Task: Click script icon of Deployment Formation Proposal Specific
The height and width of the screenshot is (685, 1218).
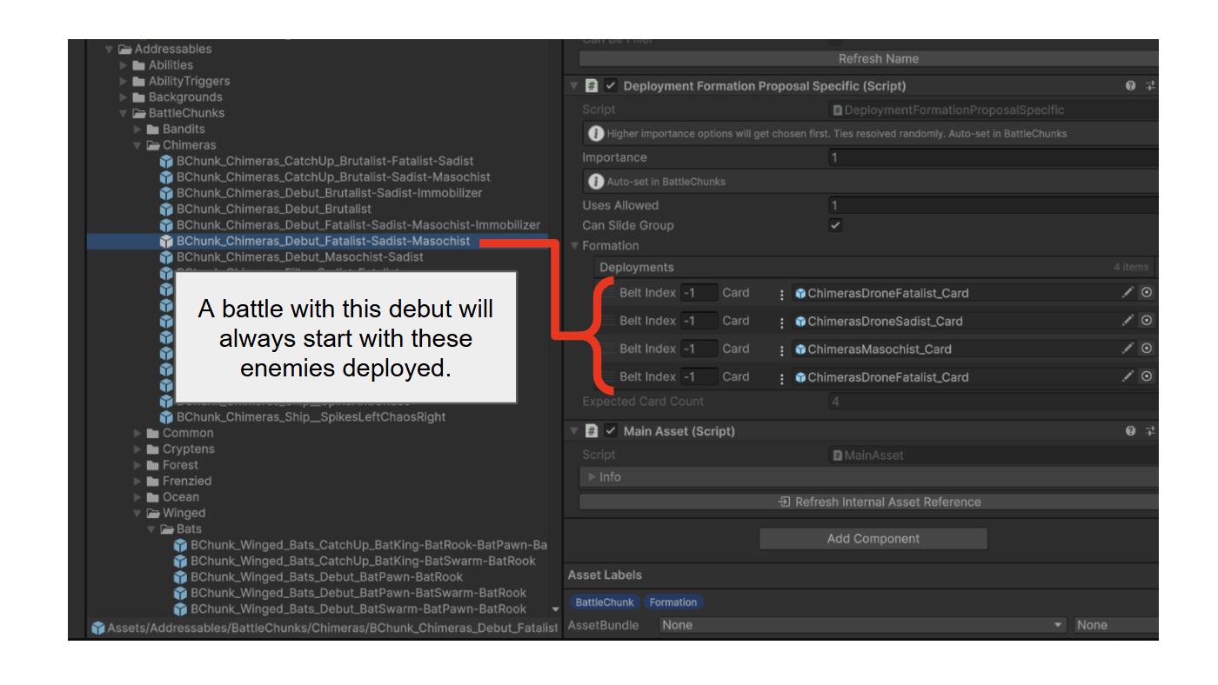Action: point(592,86)
